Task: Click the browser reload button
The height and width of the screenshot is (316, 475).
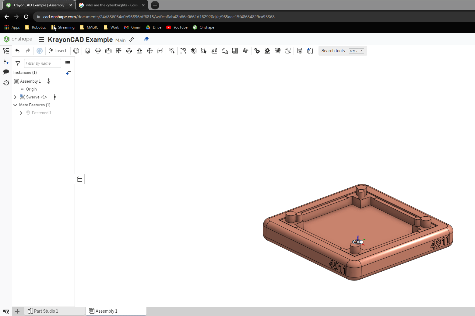Action: pyautogui.click(x=26, y=17)
